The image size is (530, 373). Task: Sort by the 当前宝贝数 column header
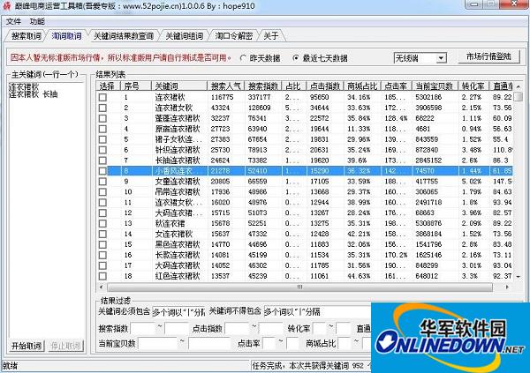tap(435, 86)
